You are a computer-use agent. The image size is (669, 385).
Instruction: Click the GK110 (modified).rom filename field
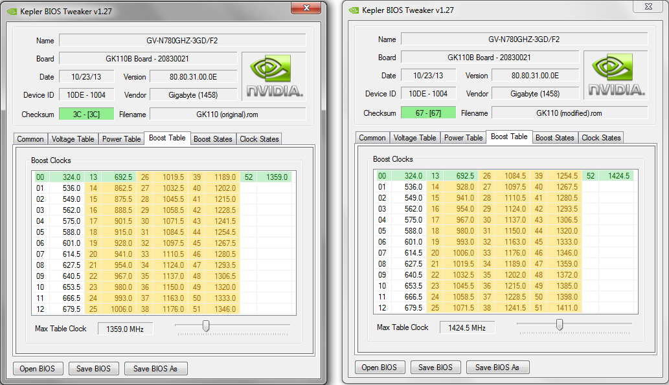click(x=569, y=113)
